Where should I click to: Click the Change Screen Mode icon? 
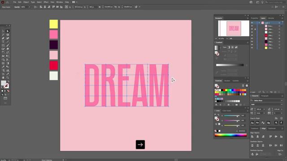pos(5,98)
